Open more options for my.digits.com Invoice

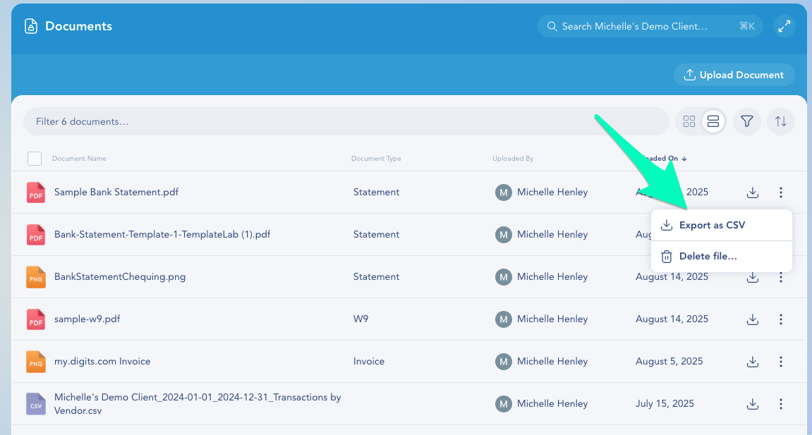(x=781, y=362)
